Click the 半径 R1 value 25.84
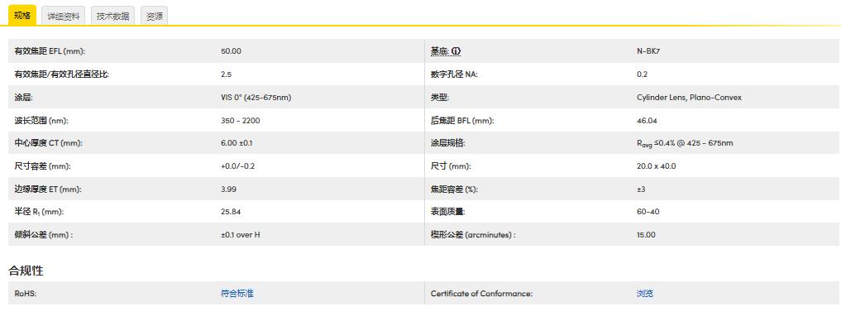 (x=231, y=212)
